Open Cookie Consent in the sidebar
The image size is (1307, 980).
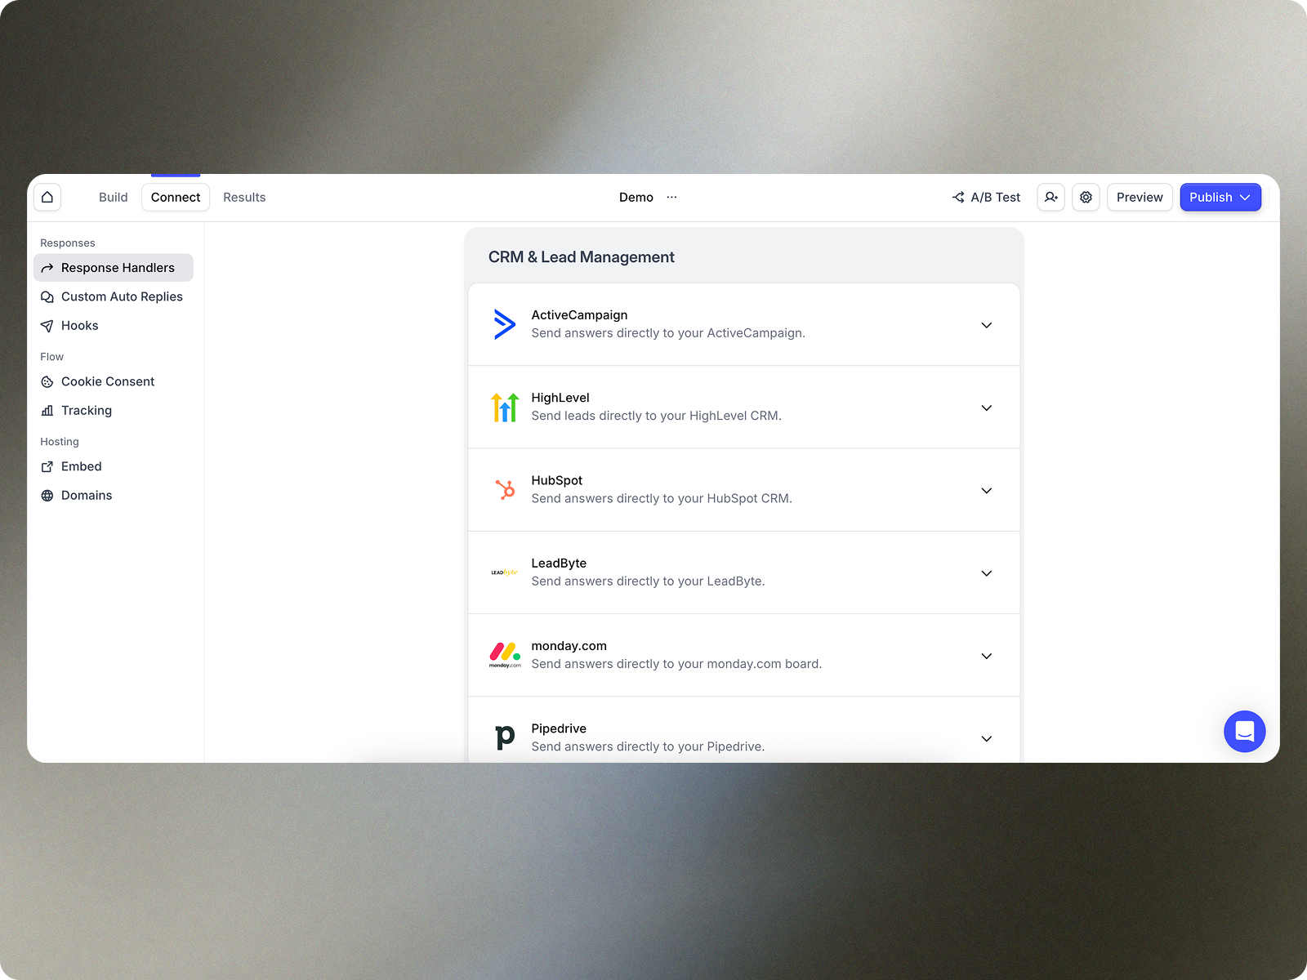click(114, 381)
